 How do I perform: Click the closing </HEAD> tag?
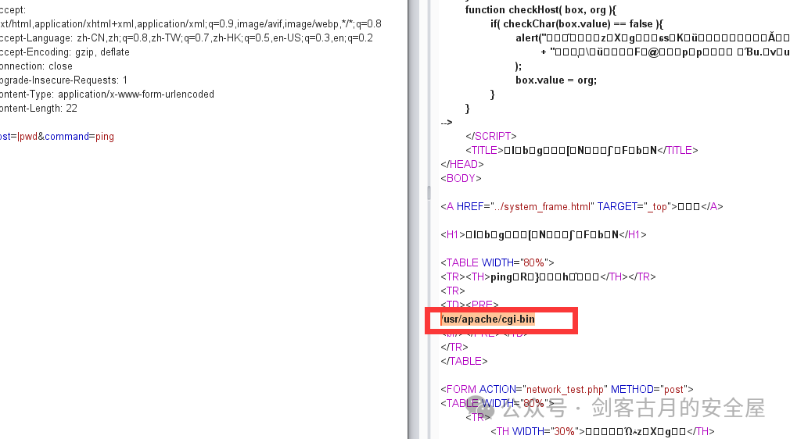coord(462,165)
